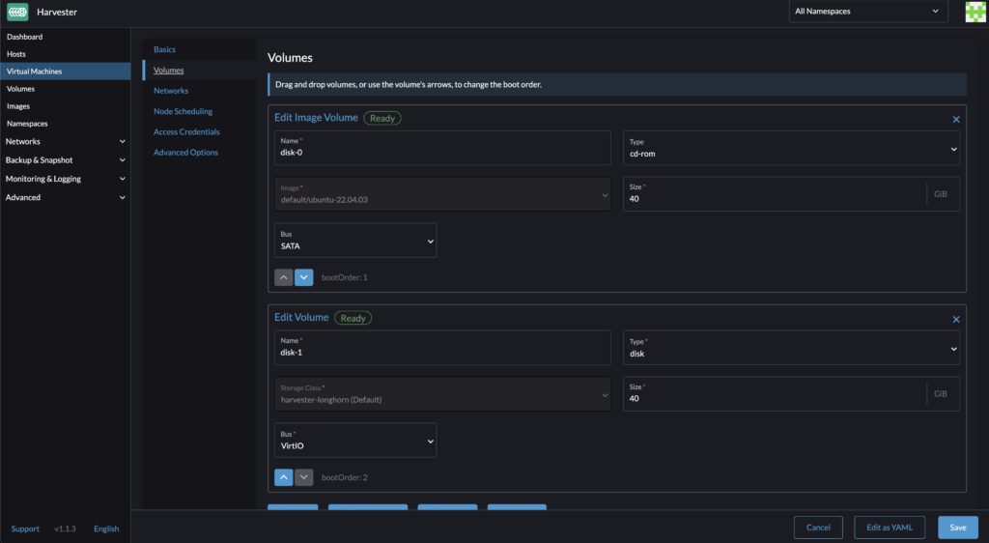
Task: Remove the disk-1 volume
Action: pos(956,319)
